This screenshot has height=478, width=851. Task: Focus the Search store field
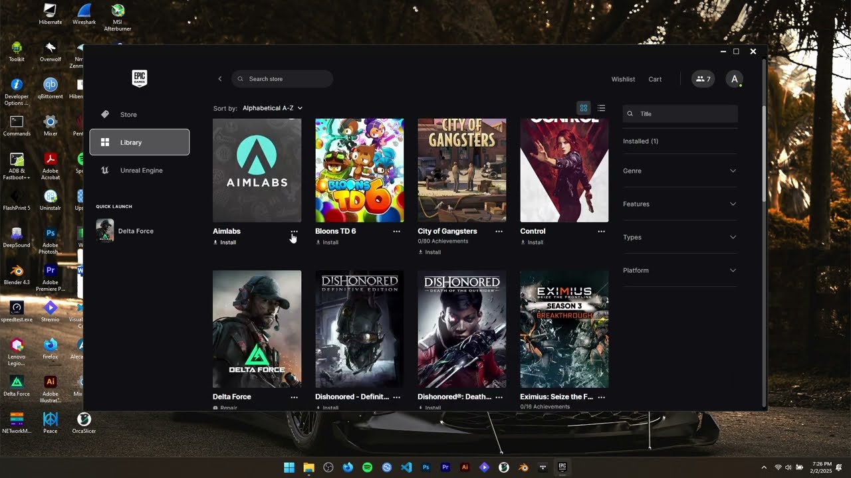tap(282, 79)
